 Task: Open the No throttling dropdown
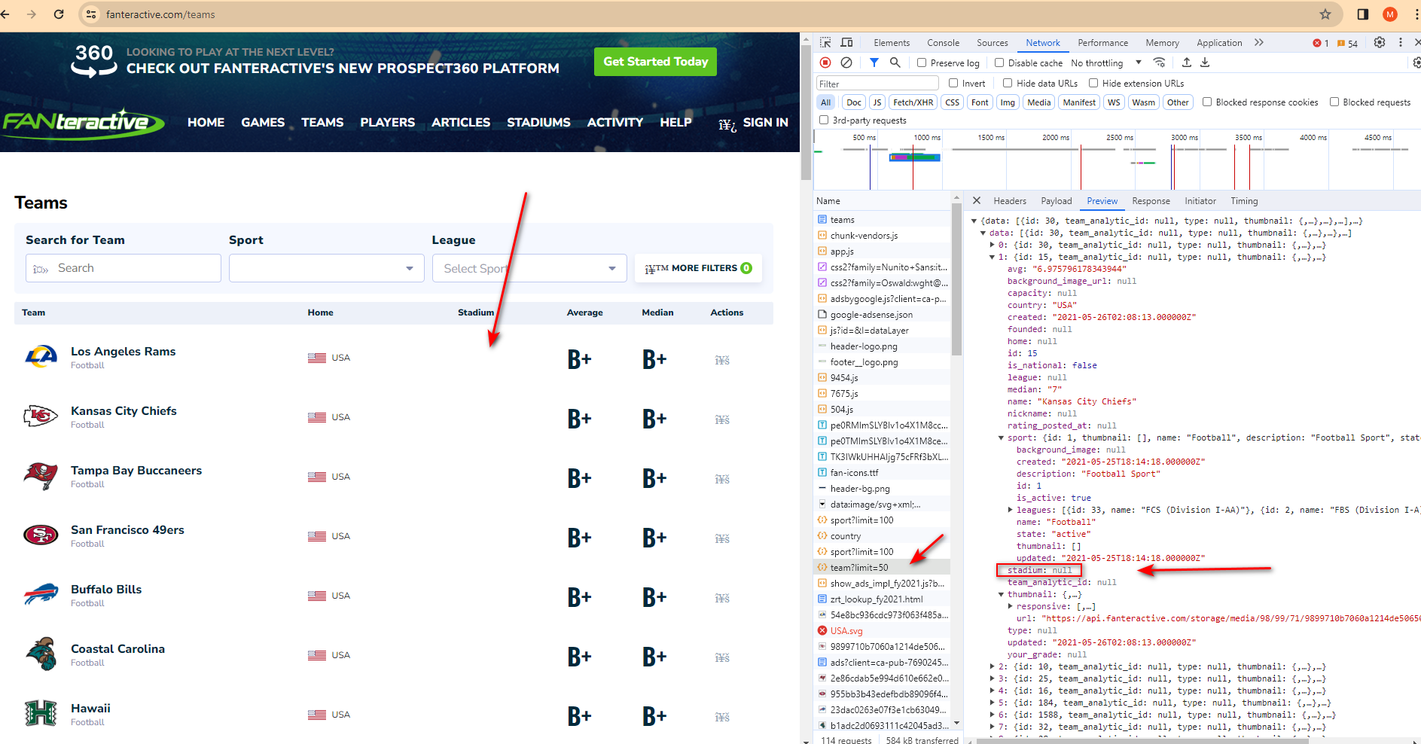click(1106, 63)
